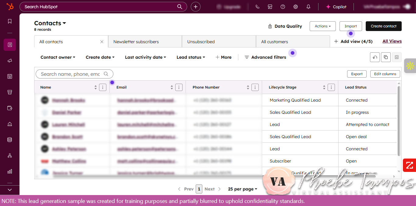The height and width of the screenshot is (206, 416).
Task: Open the calling phone icon in top bar
Action: point(258,6)
